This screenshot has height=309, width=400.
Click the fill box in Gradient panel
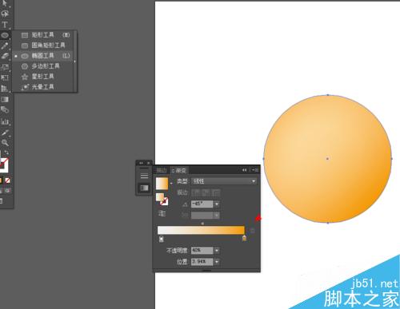(159, 197)
